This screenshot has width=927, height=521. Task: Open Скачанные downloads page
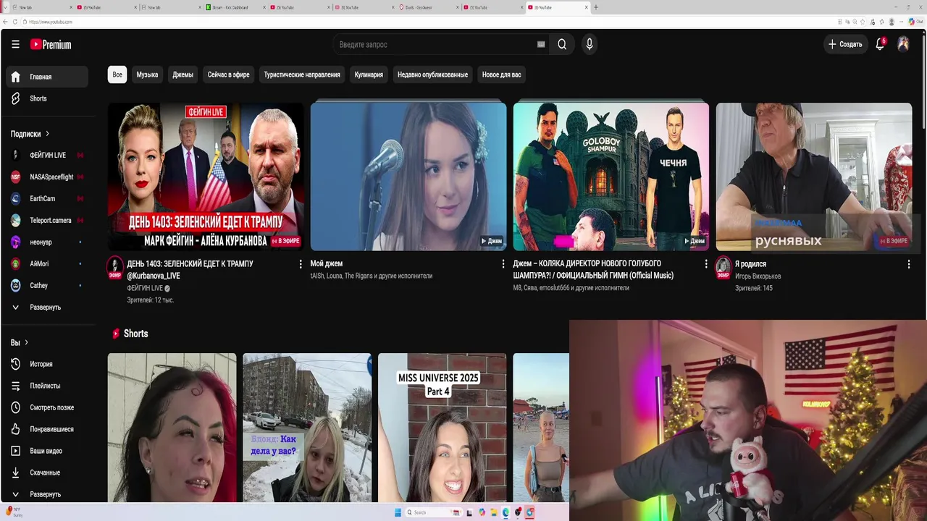click(x=47, y=473)
